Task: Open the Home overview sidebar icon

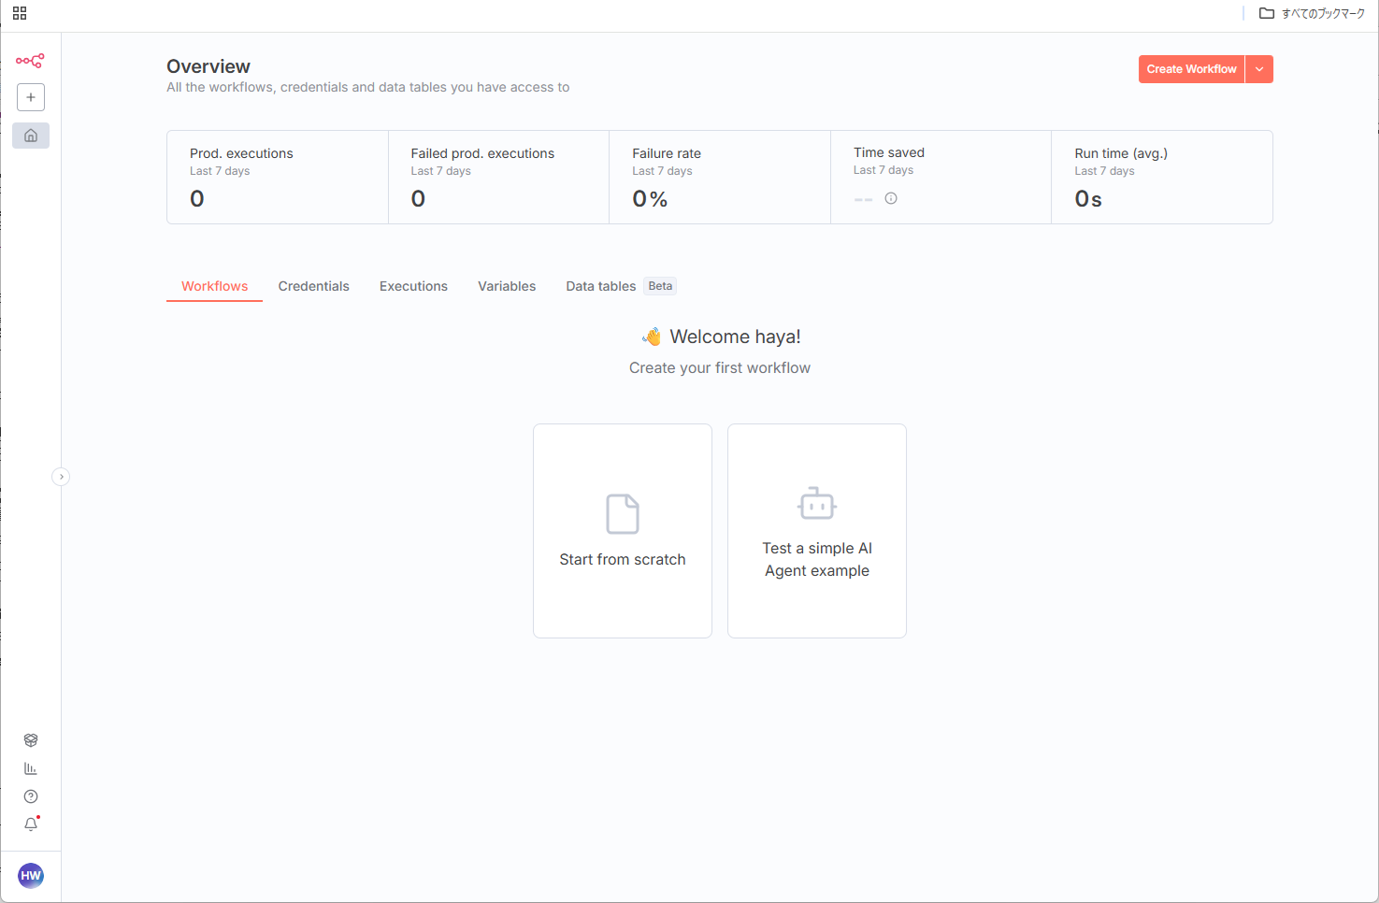Action: pyautogui.click(x=31, y=136)
